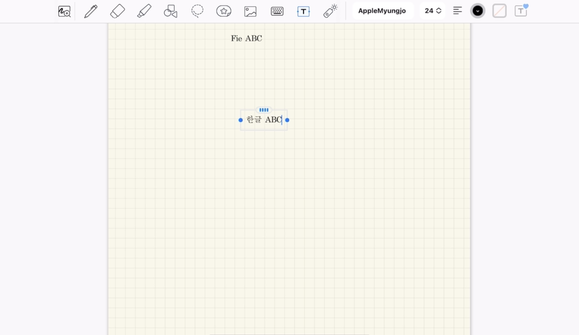
Task: Select the Laser pointer tool
Action: 330,11
